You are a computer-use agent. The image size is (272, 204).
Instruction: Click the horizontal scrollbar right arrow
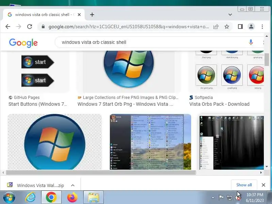[x=261, y=172]
